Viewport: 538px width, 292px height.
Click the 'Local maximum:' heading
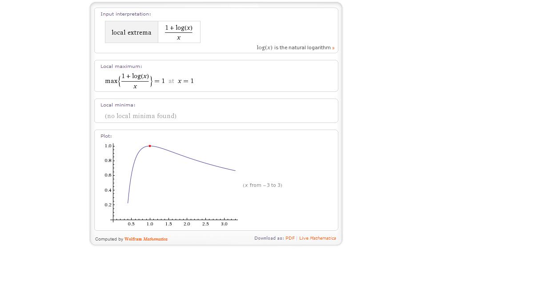[x=121, y=67]
